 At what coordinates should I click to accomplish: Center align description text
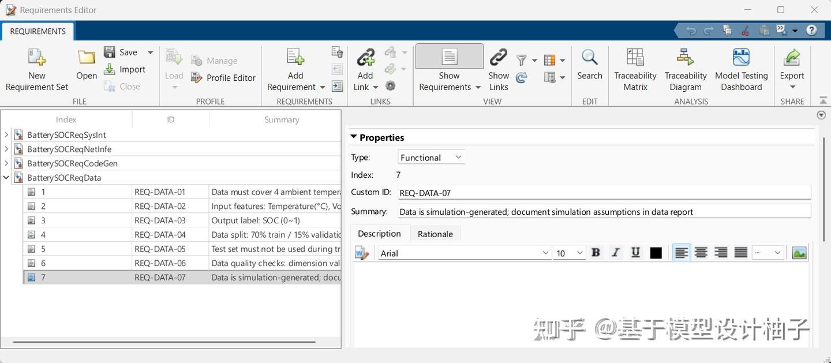(701, 252)
